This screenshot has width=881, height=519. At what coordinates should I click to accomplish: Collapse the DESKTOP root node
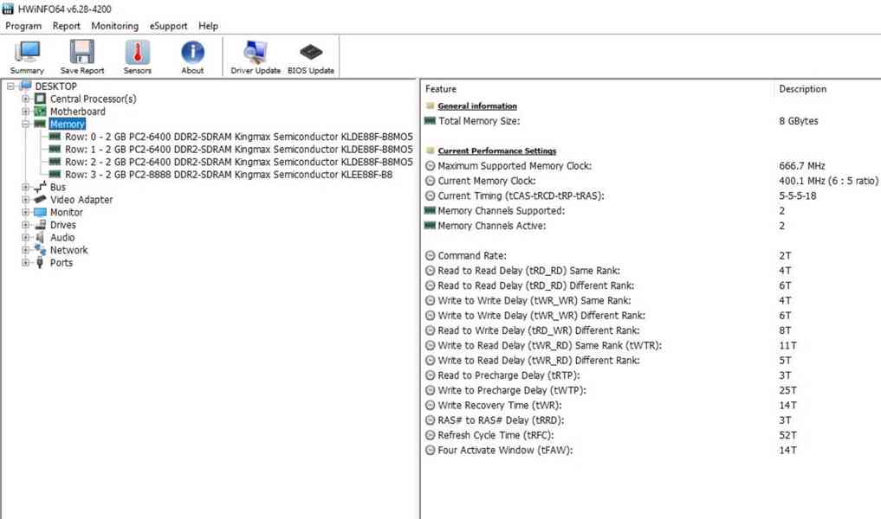pos(10,86)
